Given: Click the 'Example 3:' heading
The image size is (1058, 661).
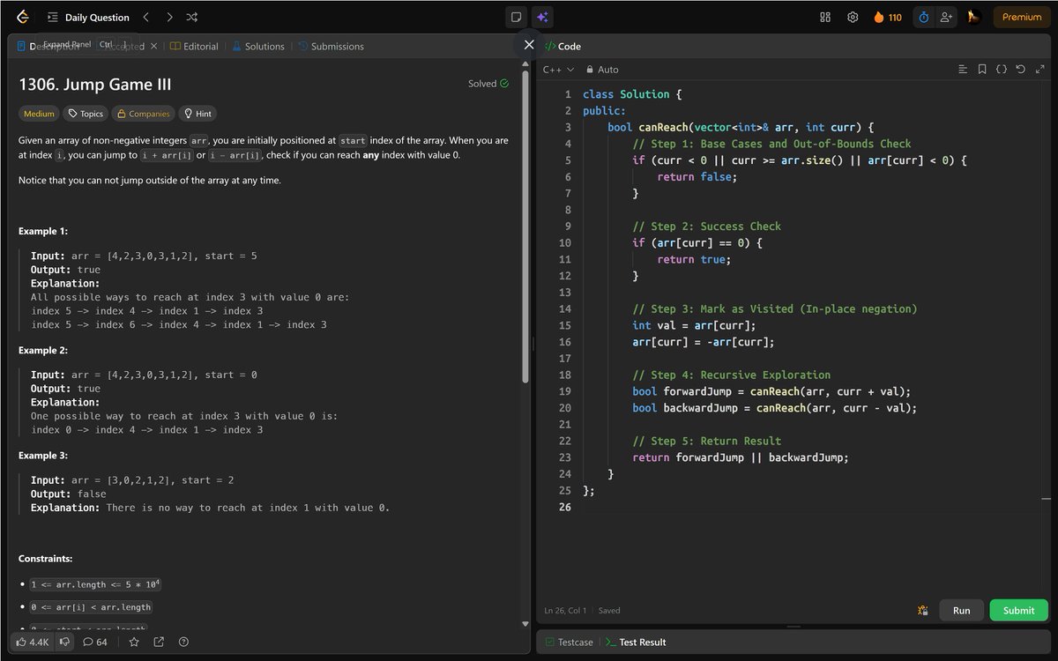Looking at the screenshot, I should [43, 456].
